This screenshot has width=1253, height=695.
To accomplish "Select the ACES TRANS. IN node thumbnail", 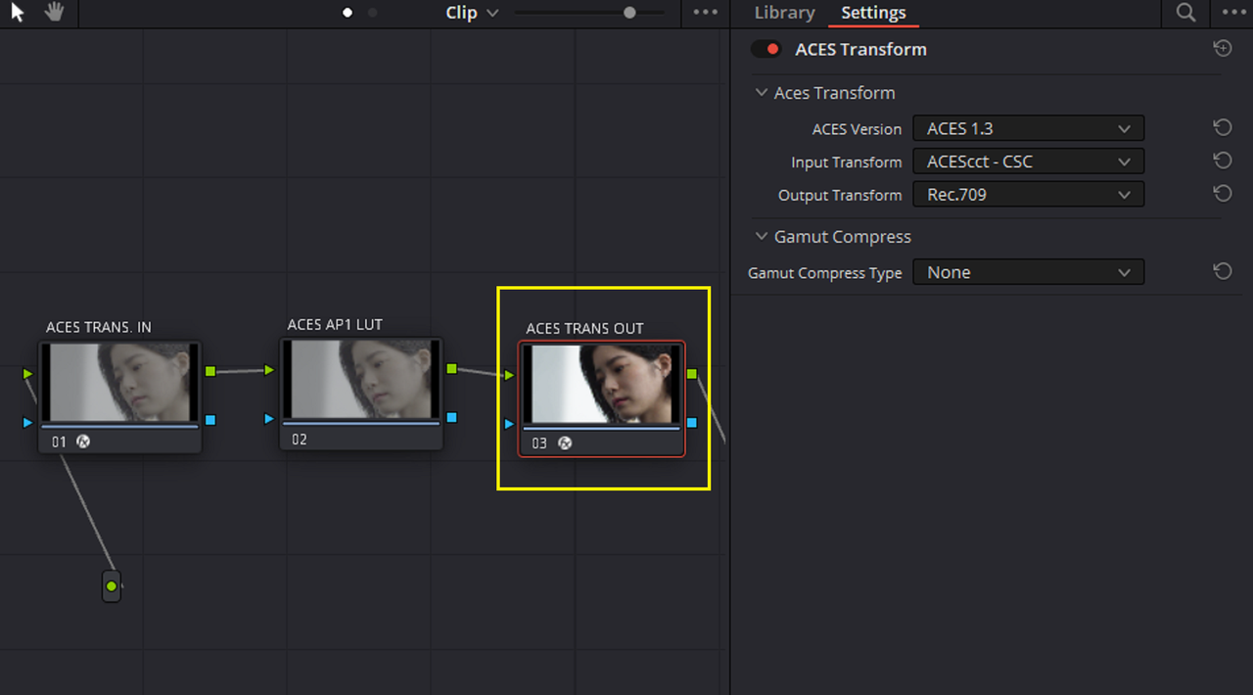I will pyautogui.click(x=119, y=383).
